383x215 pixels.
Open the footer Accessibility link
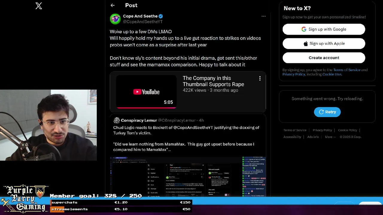[292, 137]
